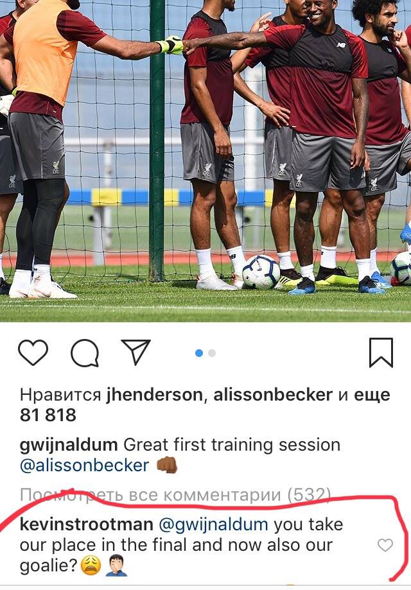
Task: Open comments via the speech bubble icon
Action: coord(85,352)
